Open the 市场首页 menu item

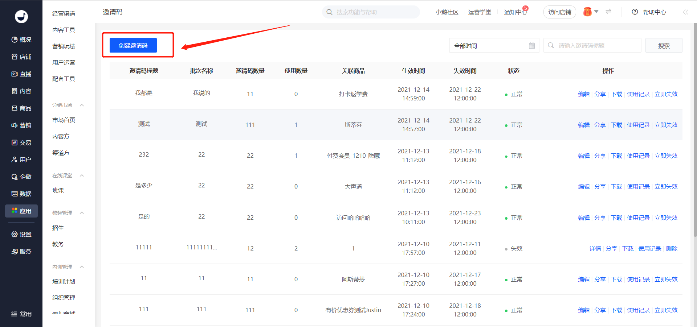[x=64, y=120]
